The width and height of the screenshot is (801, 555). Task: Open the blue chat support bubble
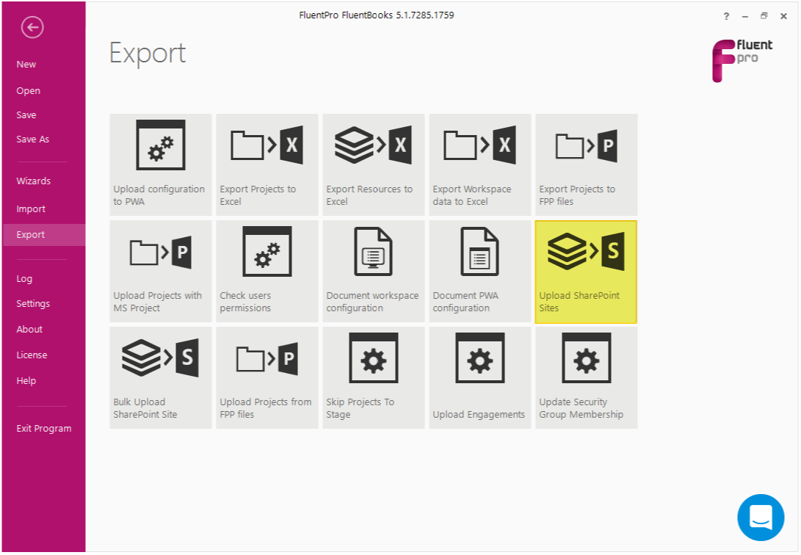(761, 518)
